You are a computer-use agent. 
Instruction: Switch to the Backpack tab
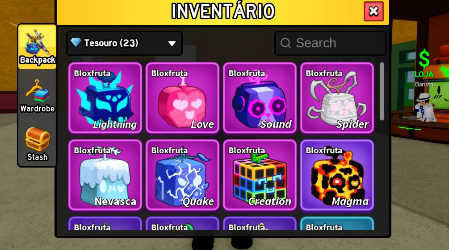(x=37, y=47)
